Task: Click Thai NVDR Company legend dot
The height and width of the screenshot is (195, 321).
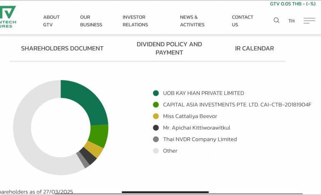Action: click(156, 139)
